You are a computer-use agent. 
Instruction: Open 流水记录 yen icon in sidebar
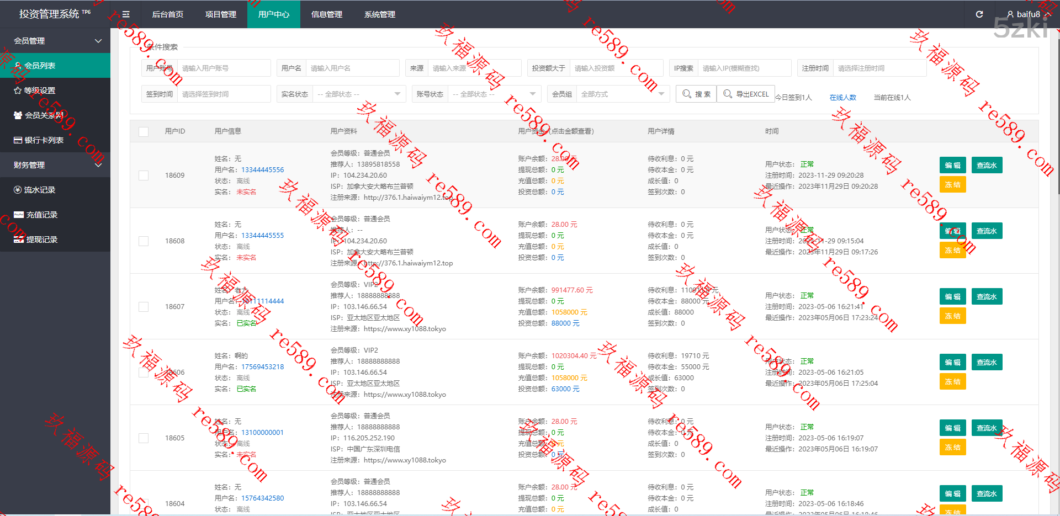tap(18, 190)
